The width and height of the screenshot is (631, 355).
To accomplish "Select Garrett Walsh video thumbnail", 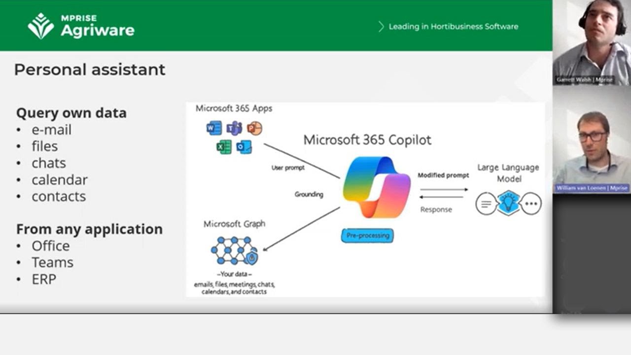I will click(592, 42).
